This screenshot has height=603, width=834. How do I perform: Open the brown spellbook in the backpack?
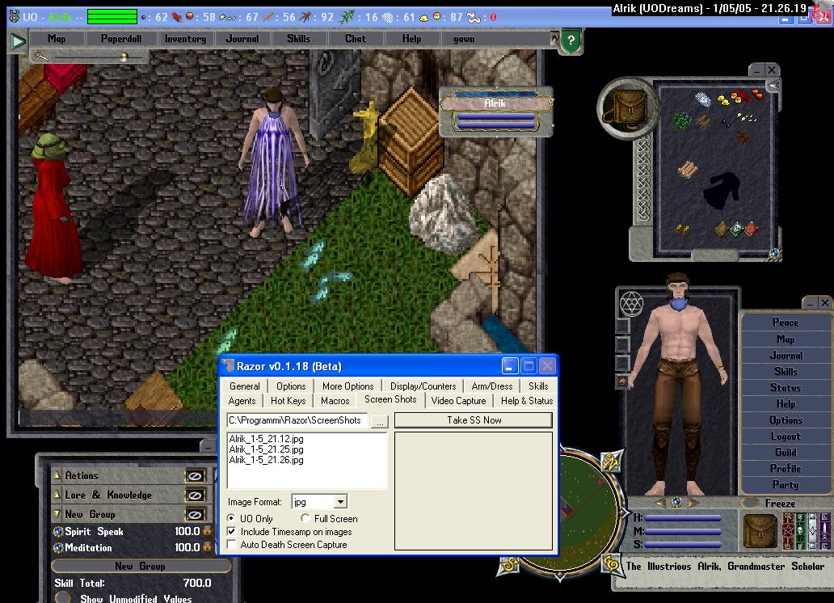tap(722, 229)
